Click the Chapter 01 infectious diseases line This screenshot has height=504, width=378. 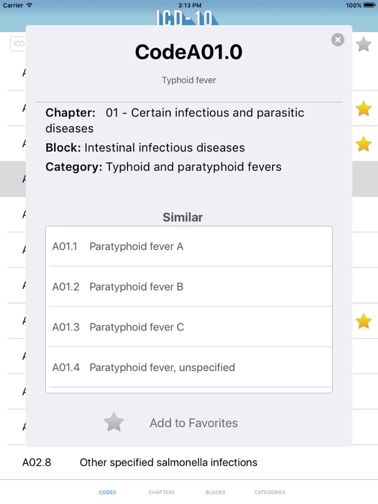click(x=175, y=120)
